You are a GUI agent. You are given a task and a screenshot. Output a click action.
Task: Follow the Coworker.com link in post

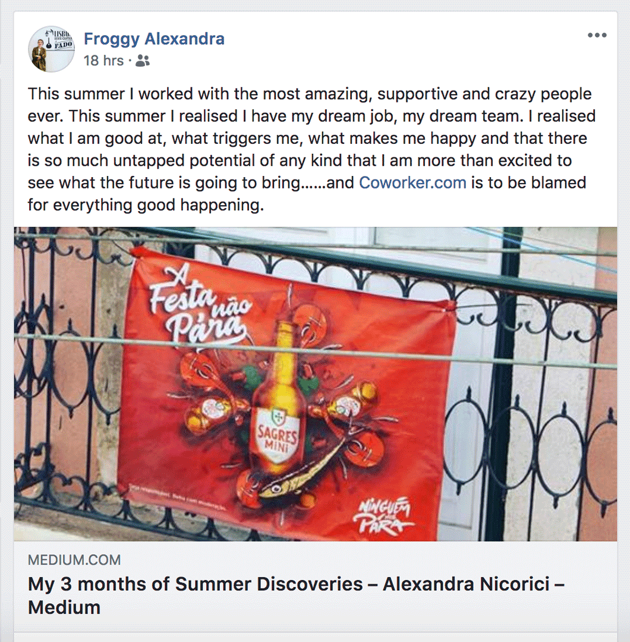pyautogui.click(x=412, y=182)
